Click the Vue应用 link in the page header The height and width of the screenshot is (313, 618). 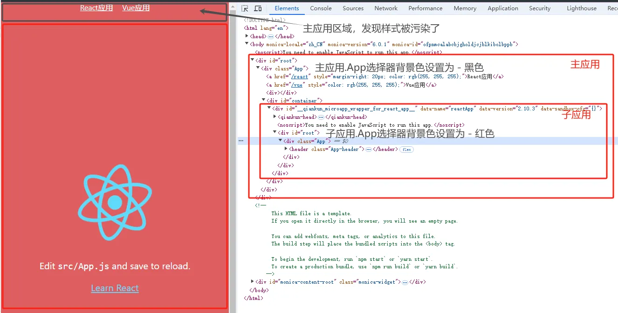coord(136,8)
